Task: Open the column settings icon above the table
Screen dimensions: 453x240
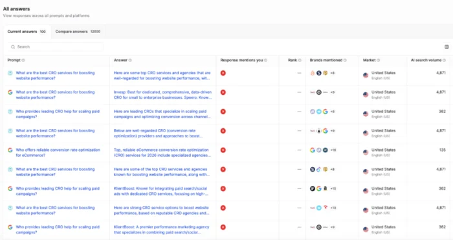Action: click(447, 46)
